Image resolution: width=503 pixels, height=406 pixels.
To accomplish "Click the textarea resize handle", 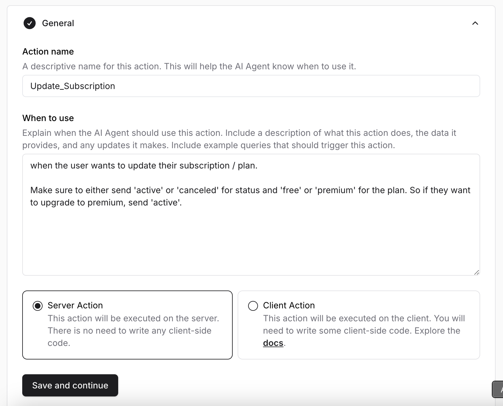I will (x=476, y=272).
